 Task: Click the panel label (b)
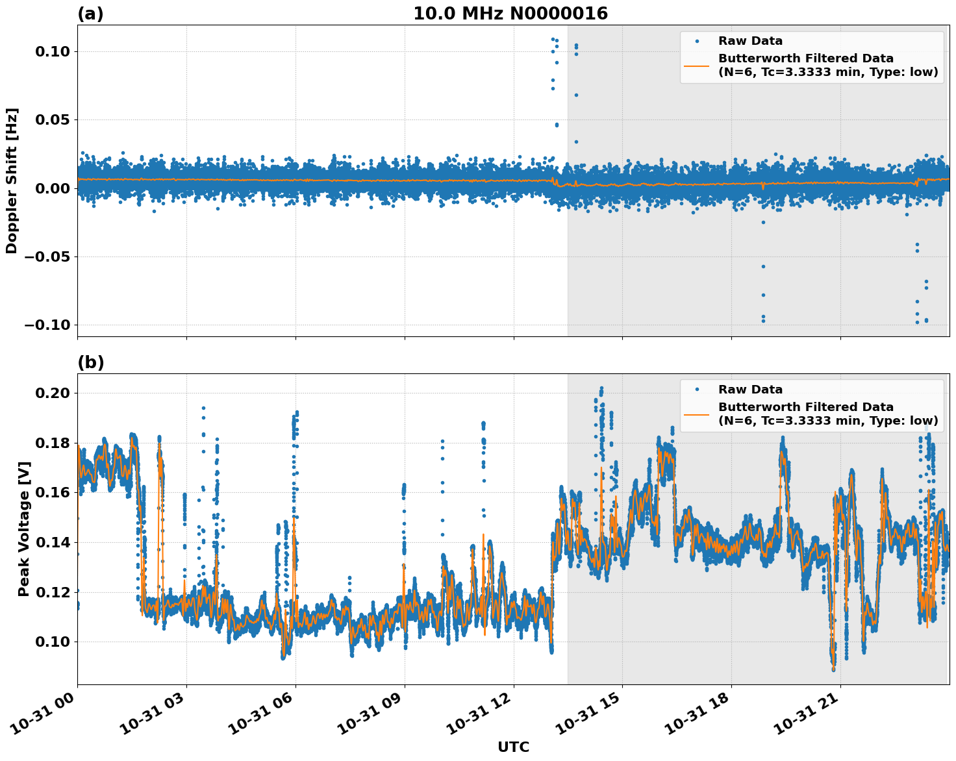tap(90, 362)
